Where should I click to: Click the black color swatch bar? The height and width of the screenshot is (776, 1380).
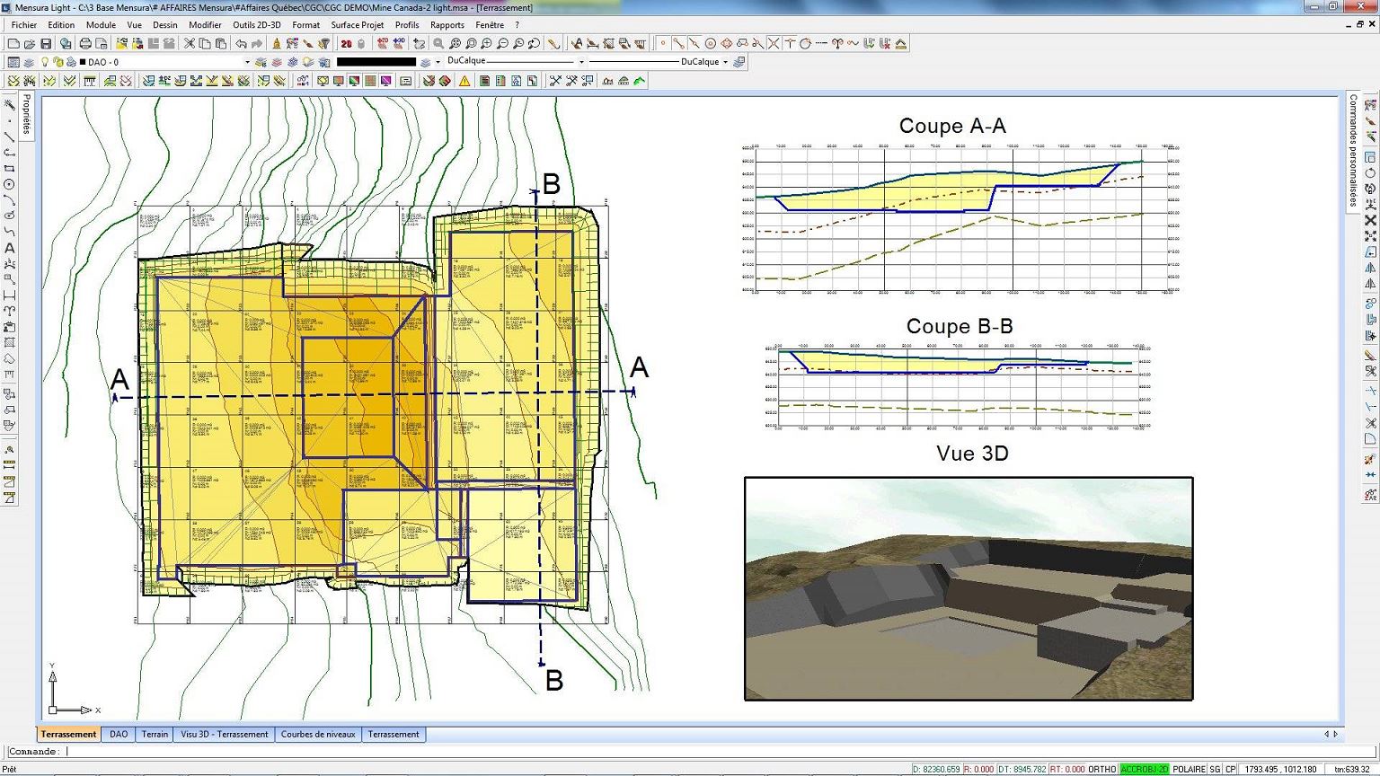point(376,62)
